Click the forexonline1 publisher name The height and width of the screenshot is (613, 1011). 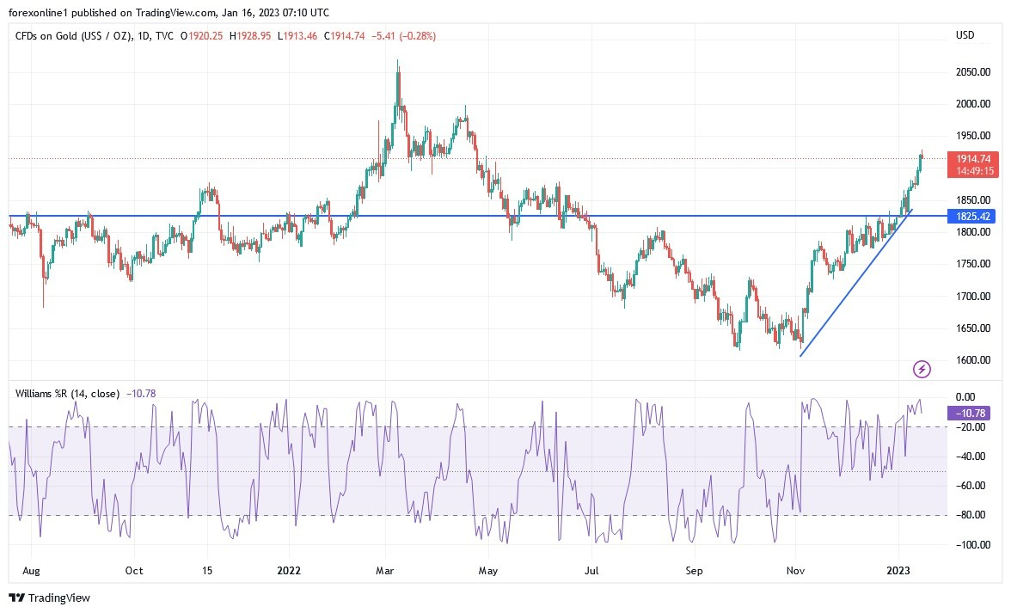(x=40, y=13)
